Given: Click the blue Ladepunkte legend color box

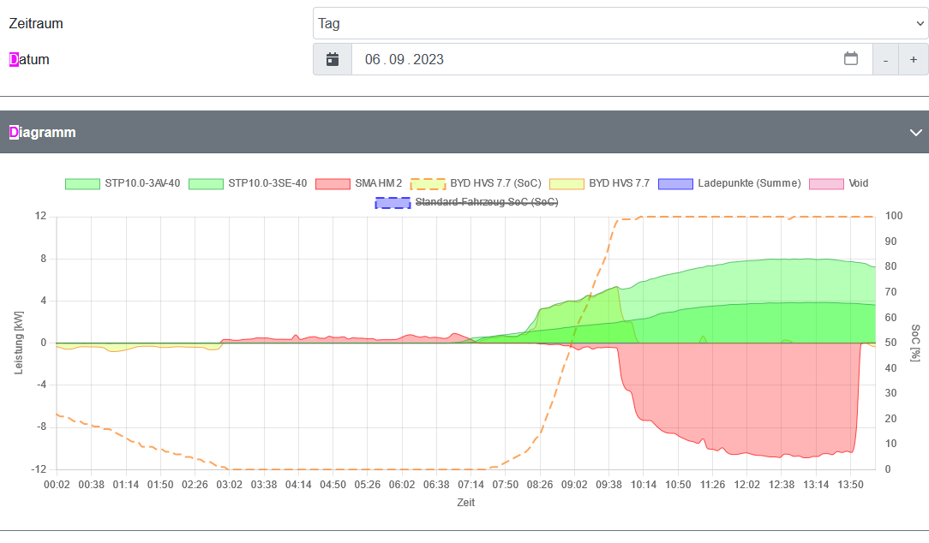Looking at the screenshot, I should [x=675, y=183].
